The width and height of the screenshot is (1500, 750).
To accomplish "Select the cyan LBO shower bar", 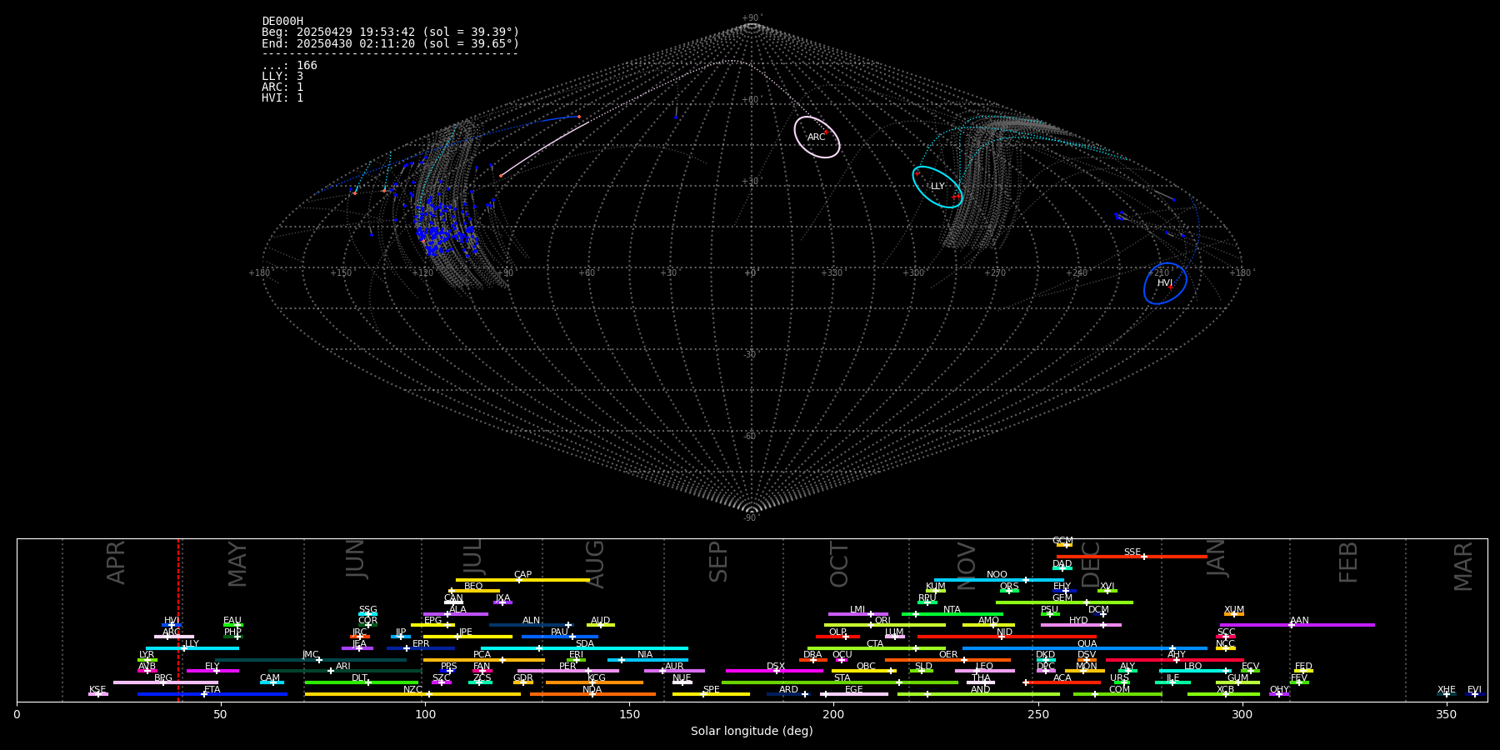I will 1195,671.
